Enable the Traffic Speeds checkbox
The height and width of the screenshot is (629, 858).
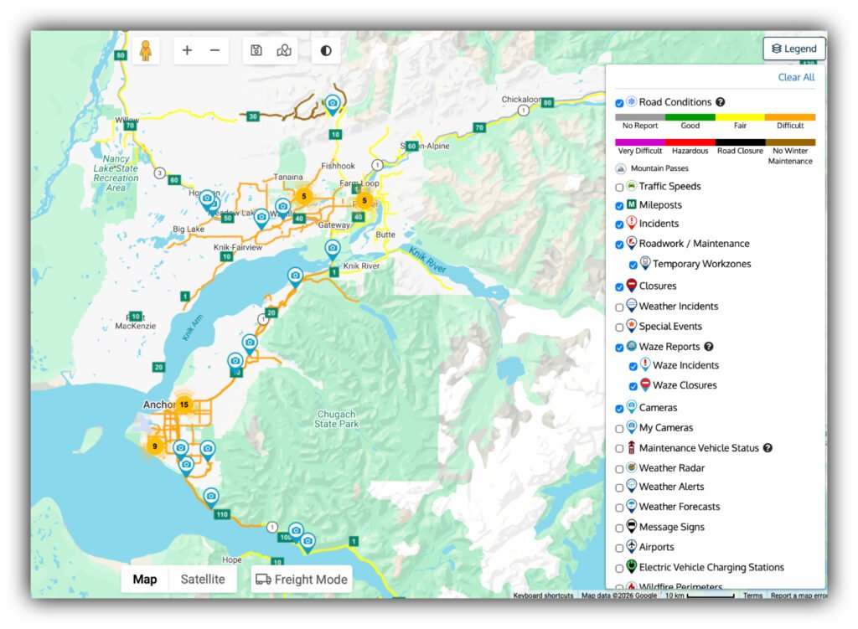coord(619,187)
